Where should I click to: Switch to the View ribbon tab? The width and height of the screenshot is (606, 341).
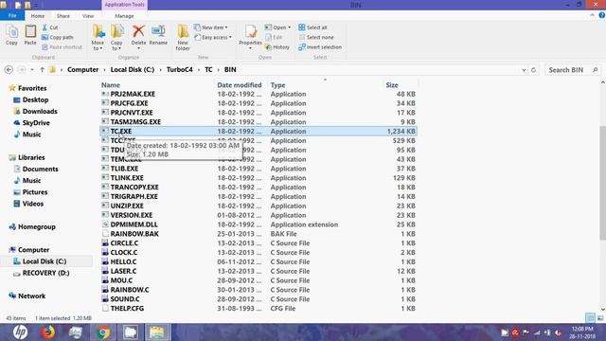(x=88, y=16)
